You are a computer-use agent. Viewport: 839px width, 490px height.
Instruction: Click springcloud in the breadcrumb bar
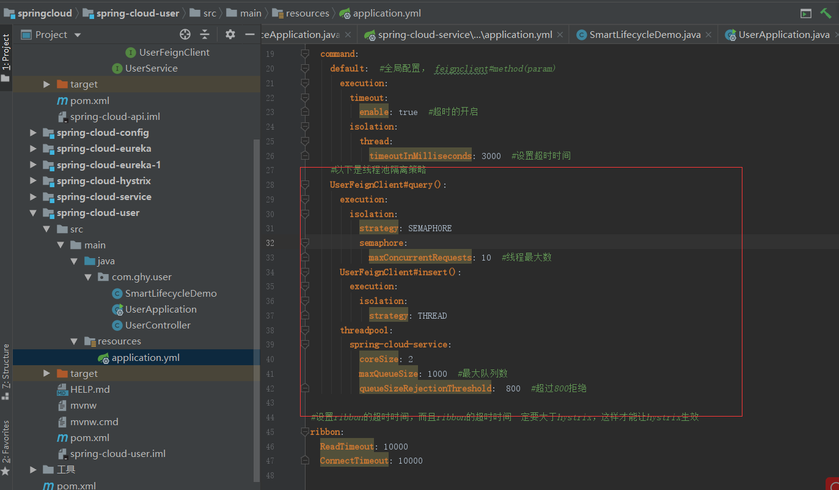pos(38,13)
